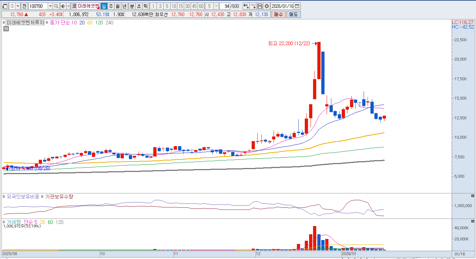The image size is (476, 259).
Task: Toggle the 미래에셋벤처투자 price series marker
Action: 4,23
